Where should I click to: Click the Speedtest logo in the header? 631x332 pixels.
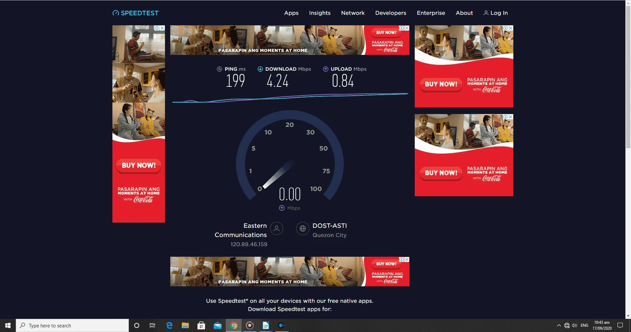click(x=136, y=13)
